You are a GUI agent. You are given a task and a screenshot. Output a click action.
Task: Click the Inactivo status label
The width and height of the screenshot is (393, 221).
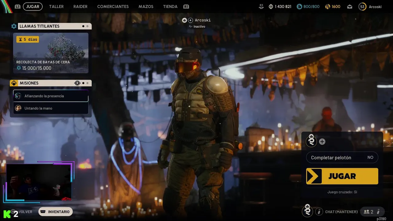point(199,26)
